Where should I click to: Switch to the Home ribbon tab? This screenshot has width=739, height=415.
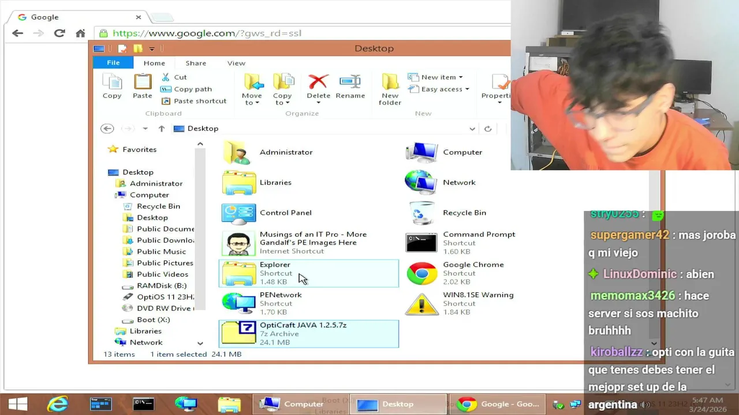point(154,63)
